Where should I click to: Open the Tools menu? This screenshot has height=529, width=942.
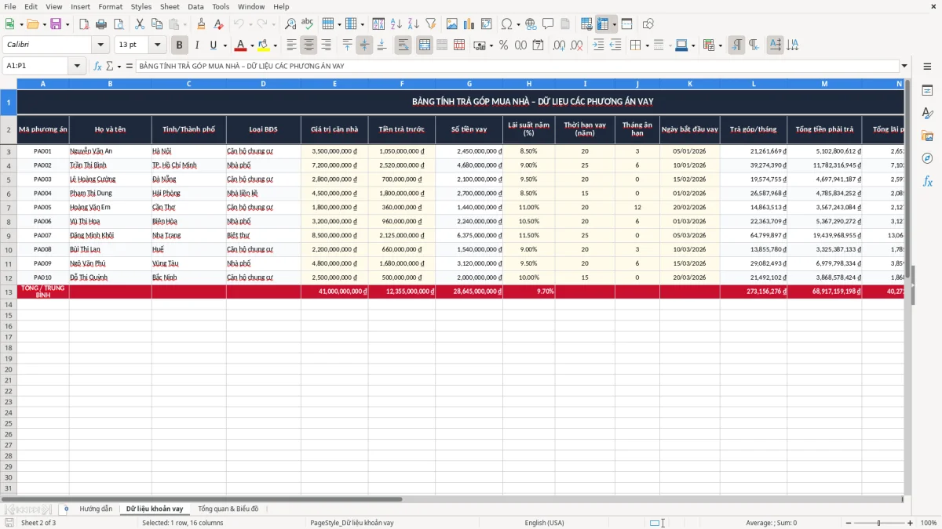pos(221,6)
